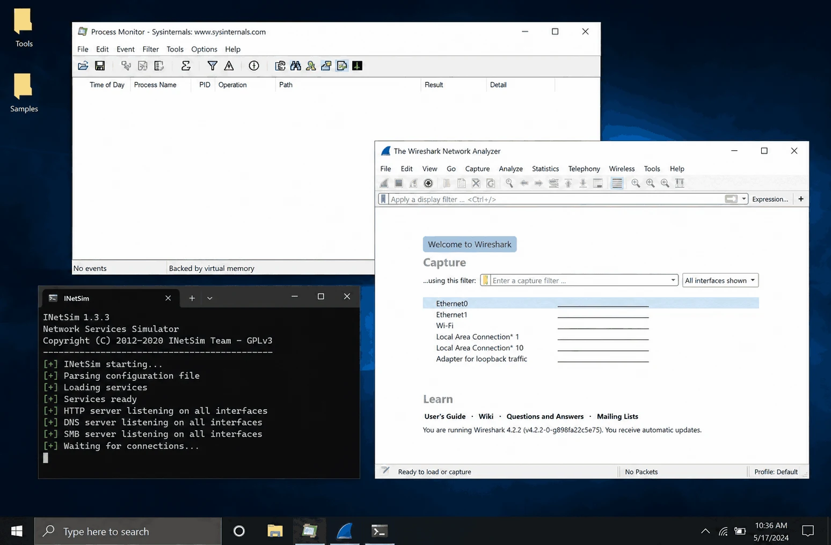Click the Highlight triangle icon in Process Monitor
Viewport: 831px width, 545px height.
click(x=229, y=65)
